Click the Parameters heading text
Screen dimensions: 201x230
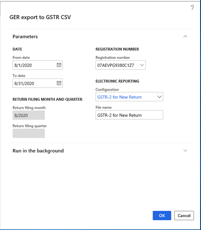[x=25, y=37]
